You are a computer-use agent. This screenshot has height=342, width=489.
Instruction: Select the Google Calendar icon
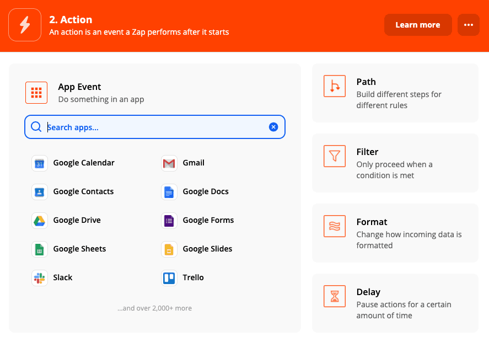pos(40,163)
